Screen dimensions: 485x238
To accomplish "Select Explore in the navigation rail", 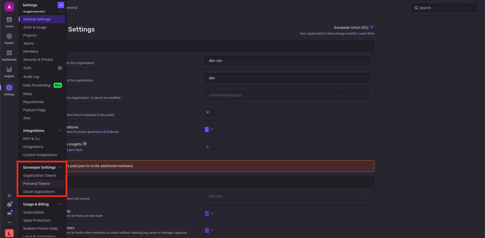I will (x=9, y=39).
